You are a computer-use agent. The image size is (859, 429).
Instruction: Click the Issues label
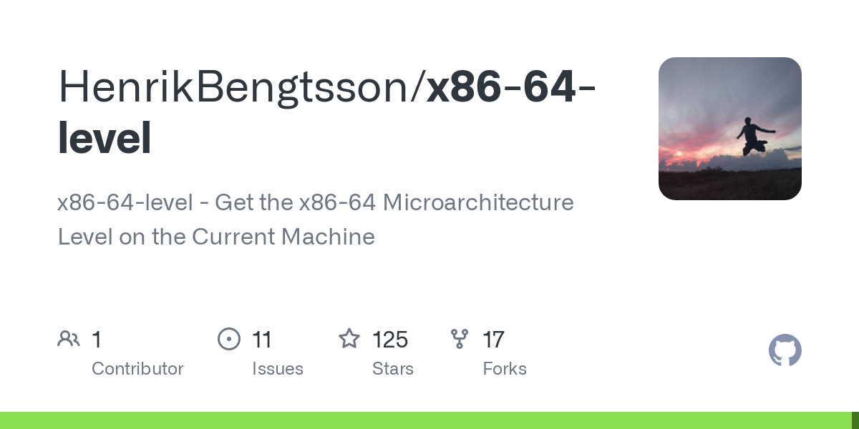278,369
